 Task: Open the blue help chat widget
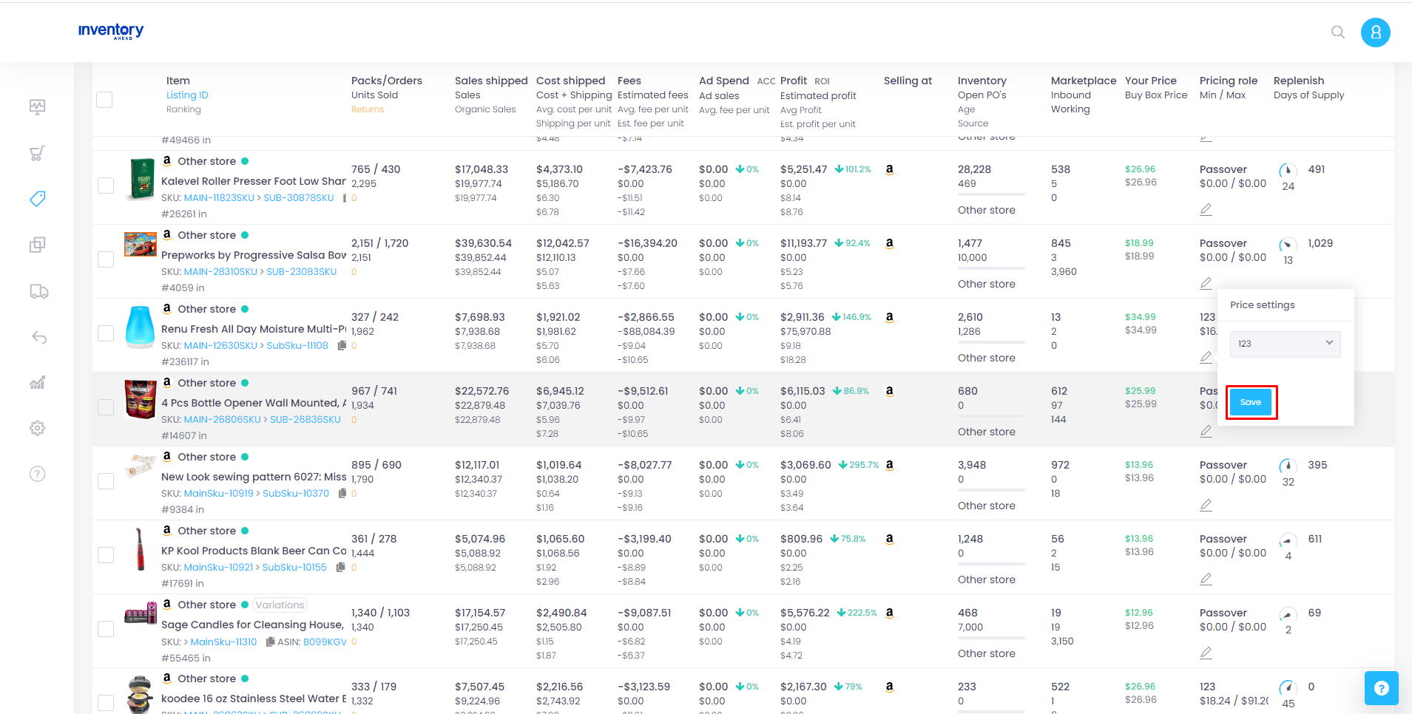(x=1381, y=688)
